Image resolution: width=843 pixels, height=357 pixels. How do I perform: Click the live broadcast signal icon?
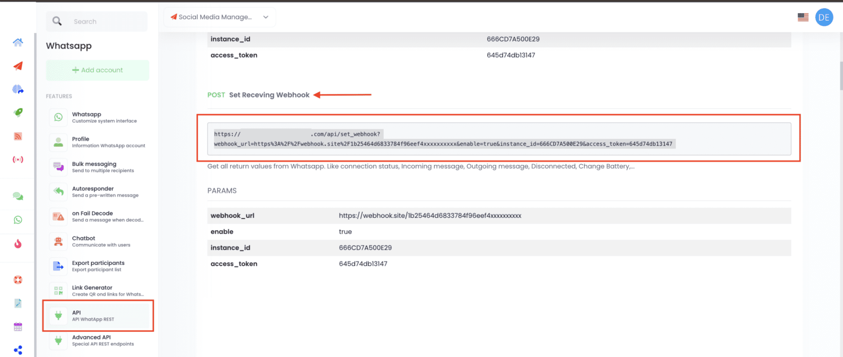pos(18,160)
